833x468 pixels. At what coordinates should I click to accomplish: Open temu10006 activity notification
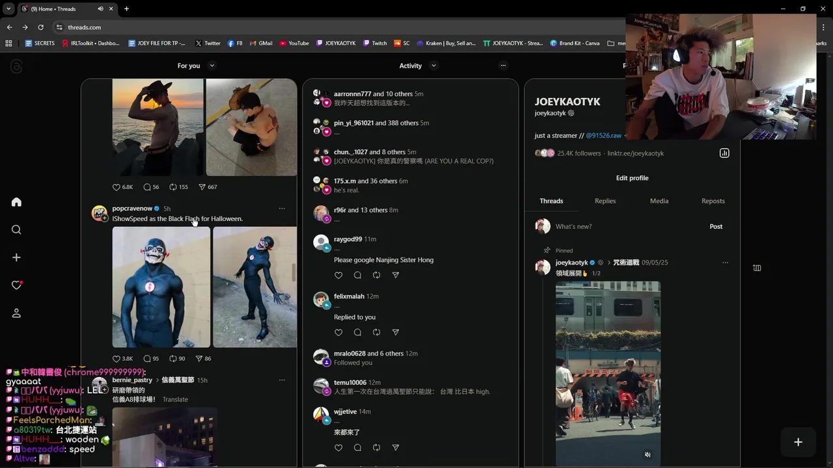click(x=410, y=387)
